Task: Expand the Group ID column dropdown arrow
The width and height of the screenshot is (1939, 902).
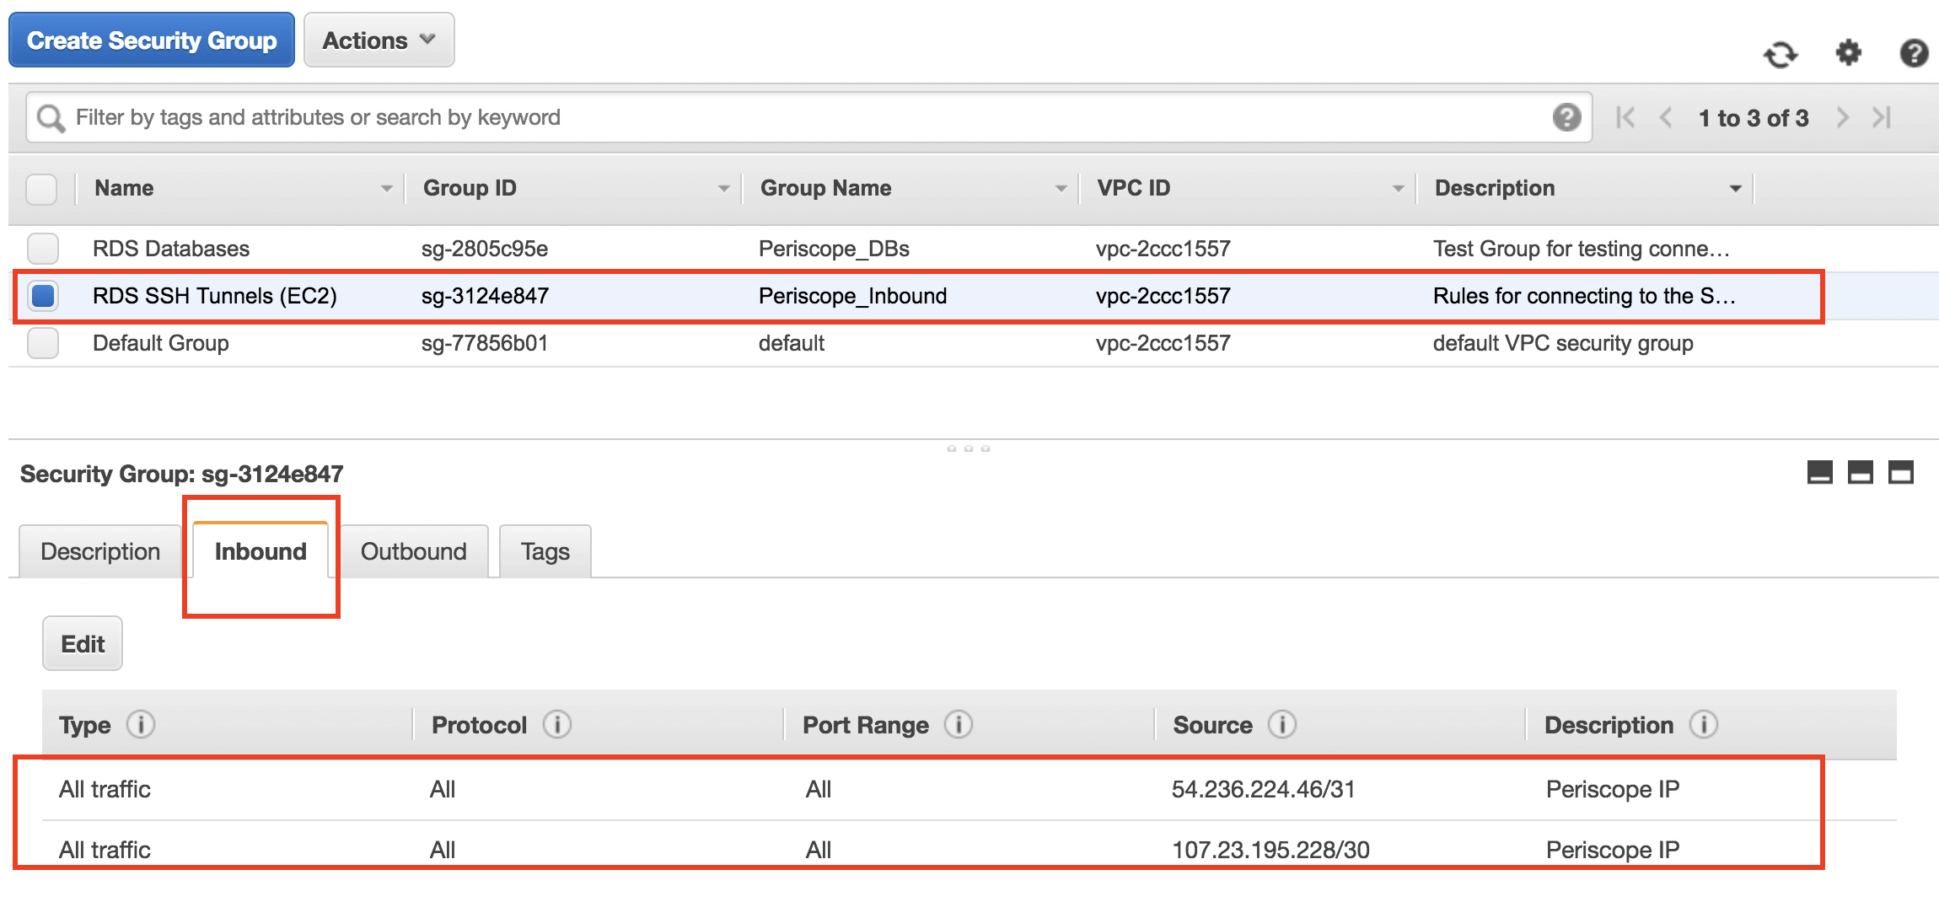Action: 723,189
